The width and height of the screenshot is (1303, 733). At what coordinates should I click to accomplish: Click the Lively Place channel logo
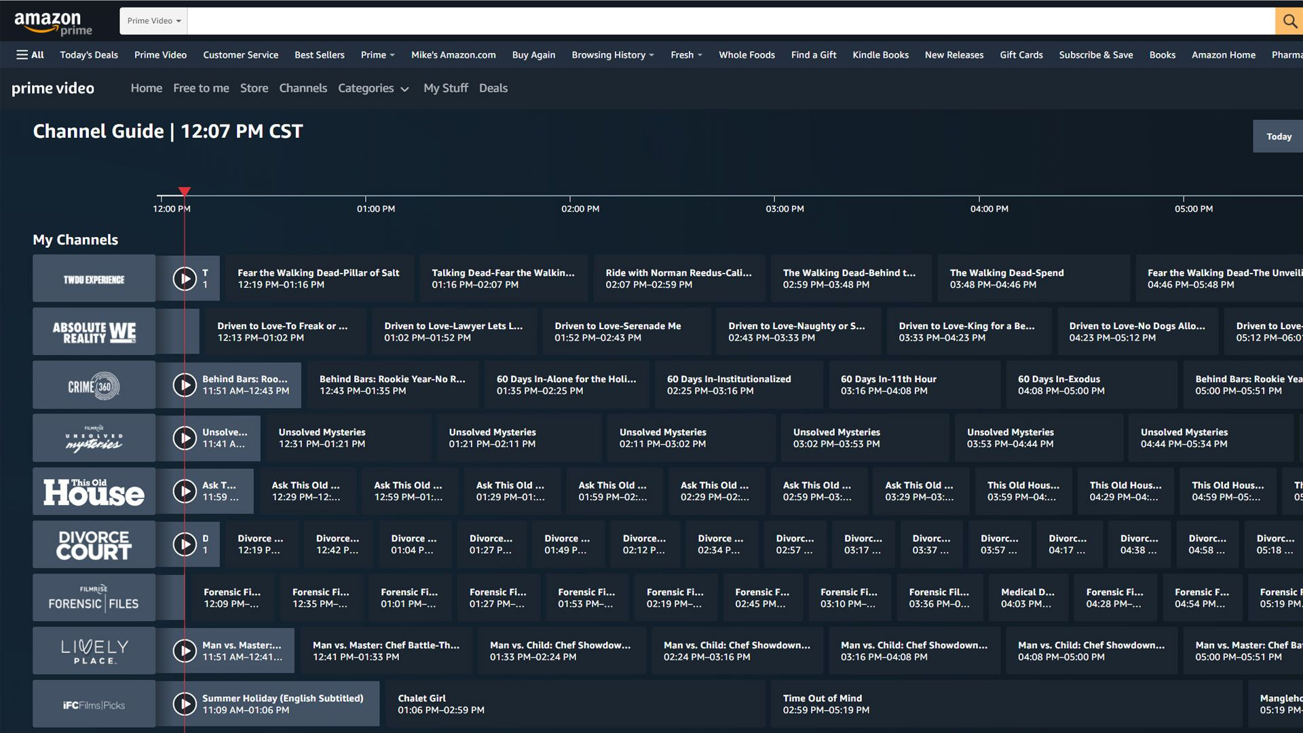coord(93,650)
